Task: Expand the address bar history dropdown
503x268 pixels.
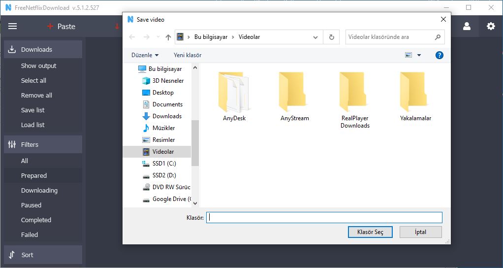Action: pos(315,37)
